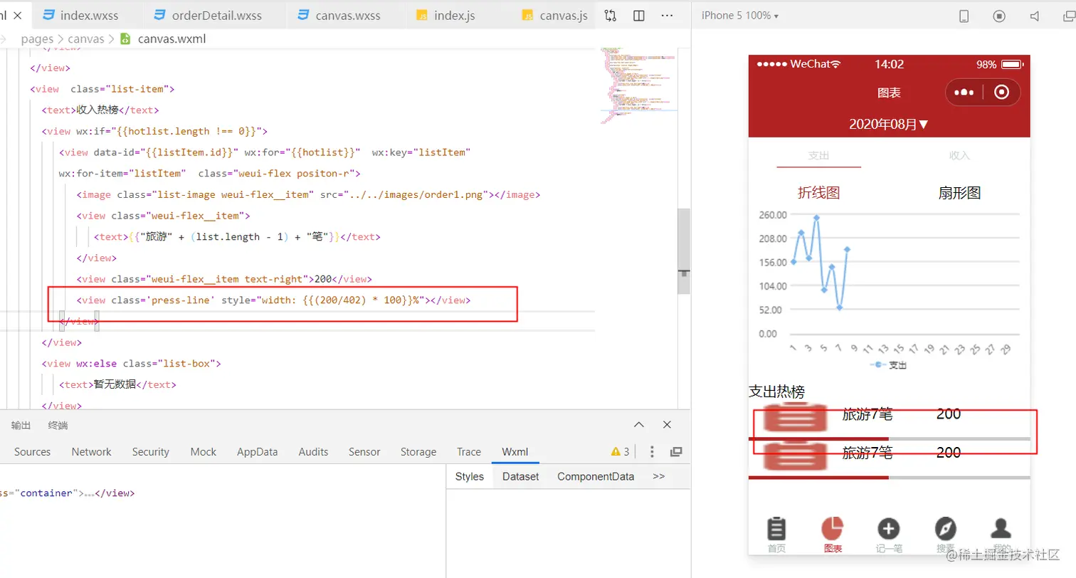Image resolution: width=1076 pixels, height=578 pixels.
Task: Open the Mock DevTools tab
Action: tap(203, 452)
